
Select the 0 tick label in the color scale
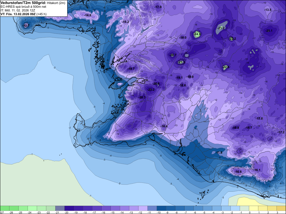pos(249,213)
